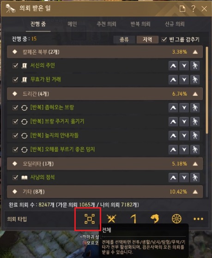Select the combat crossed-swords quest type icon

111,219
